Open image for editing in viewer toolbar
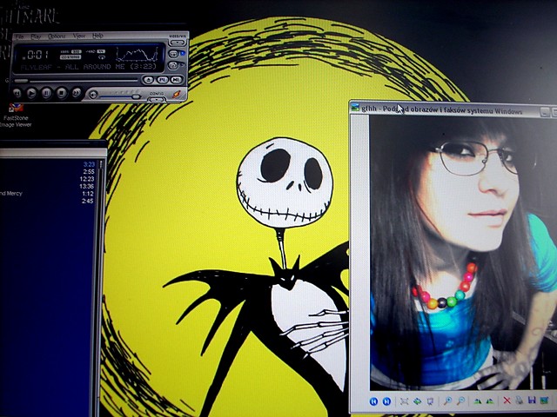The width and height of the screenshot is (557, 417). (x=545, y=400)
